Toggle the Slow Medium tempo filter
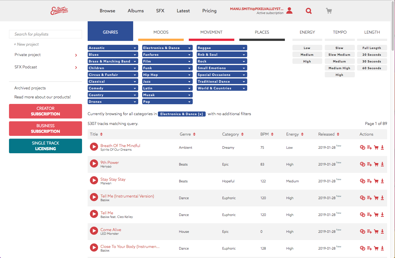The image size is (395, 258). click(339, 55)
